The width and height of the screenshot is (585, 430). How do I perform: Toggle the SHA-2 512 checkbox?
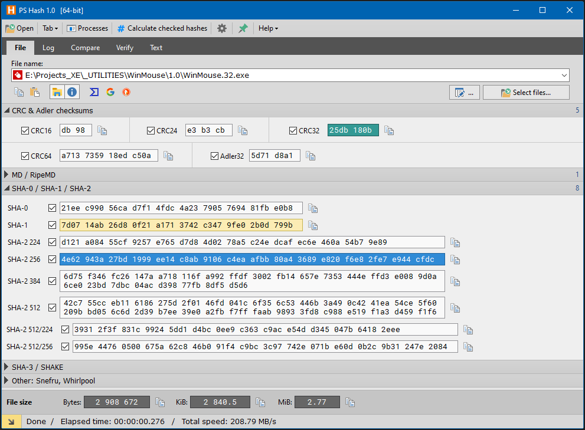52,308
